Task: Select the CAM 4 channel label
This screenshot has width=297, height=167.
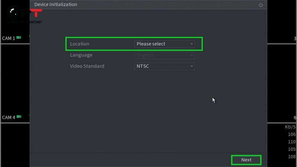Action: 9,117
